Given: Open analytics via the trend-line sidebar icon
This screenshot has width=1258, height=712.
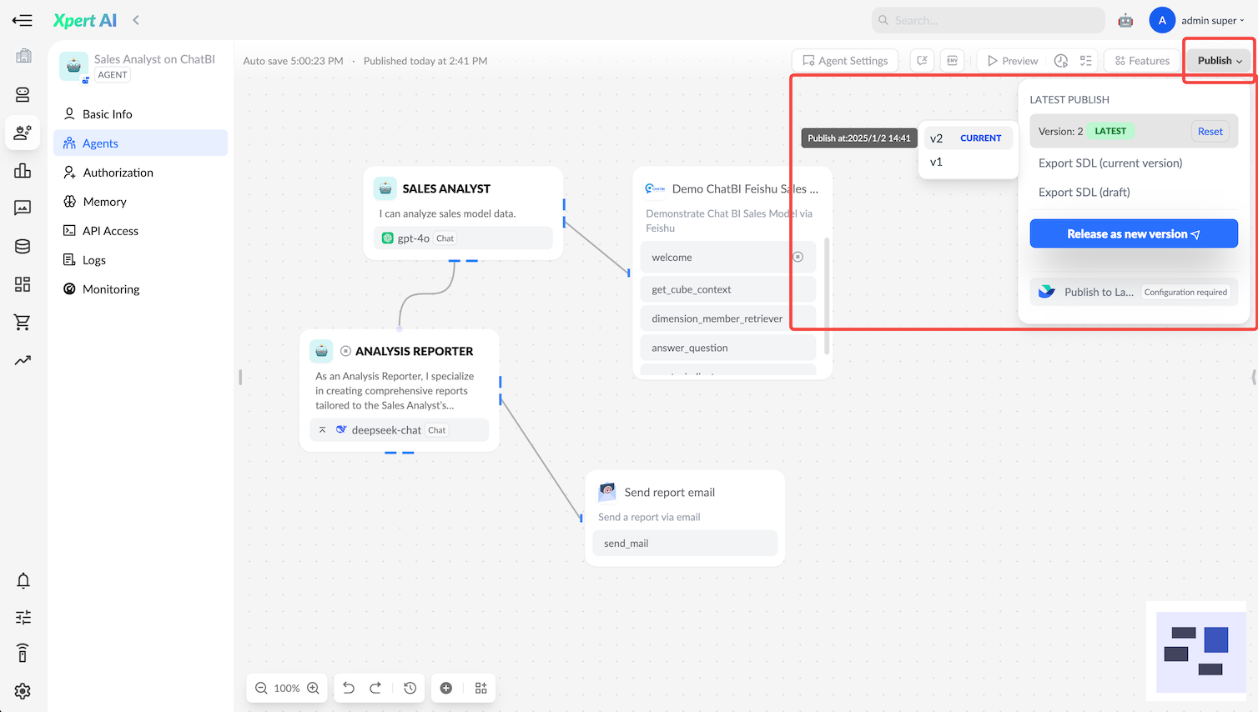Looking at the screenshot, I should coord(23,360).
